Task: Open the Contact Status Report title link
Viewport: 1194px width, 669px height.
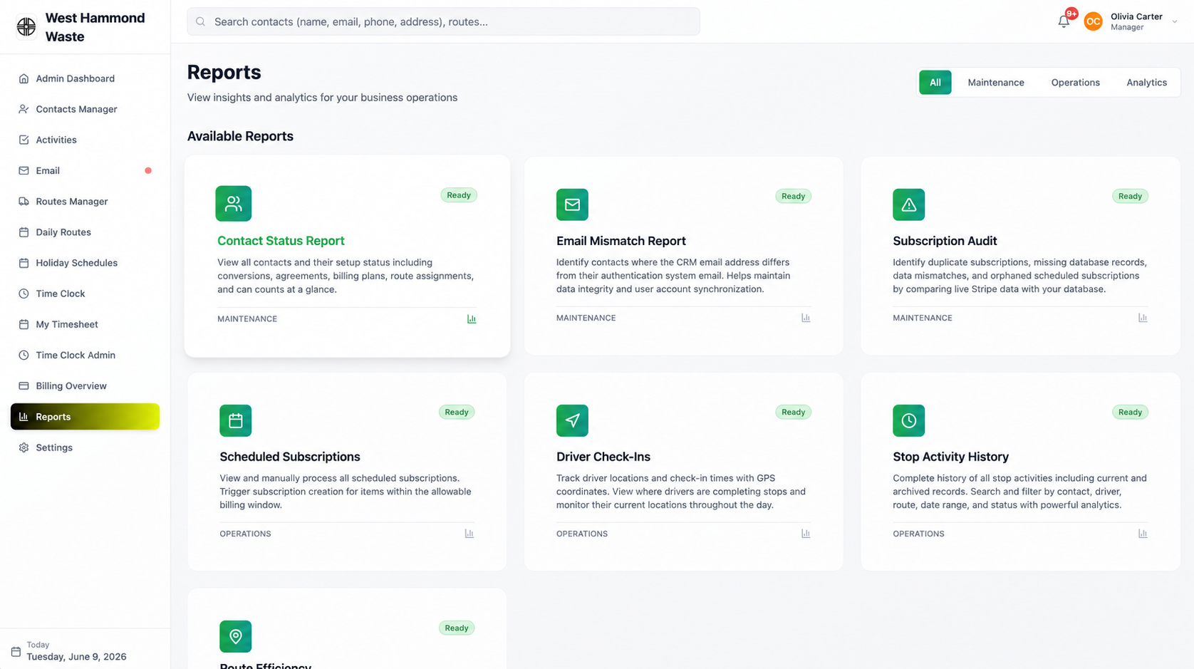Action: point(281,241)
